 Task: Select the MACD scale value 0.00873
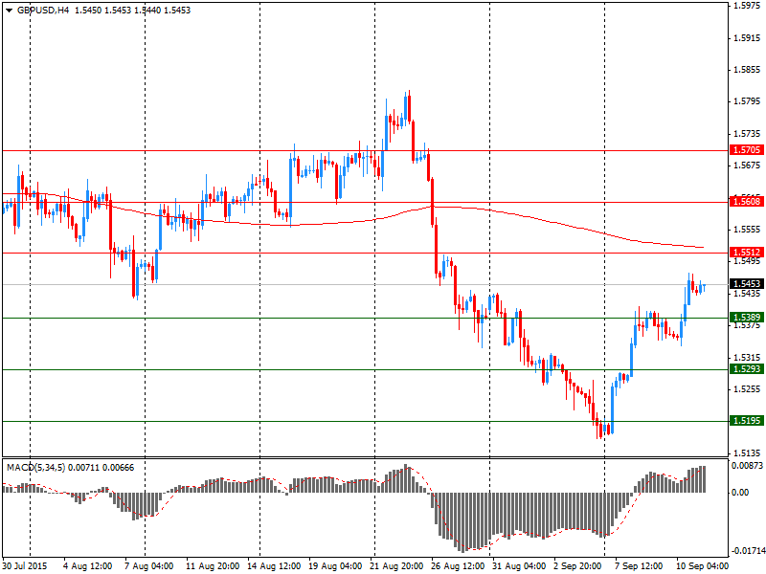click(x=747, y=466)
